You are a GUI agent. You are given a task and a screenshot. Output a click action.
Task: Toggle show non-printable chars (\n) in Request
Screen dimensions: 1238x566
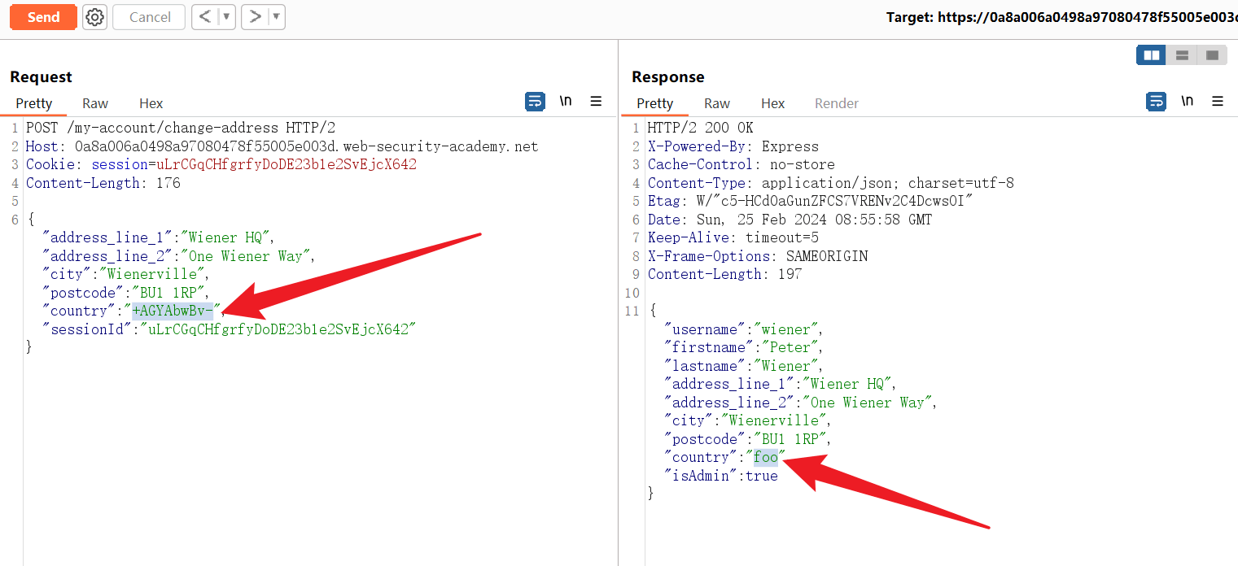[566, 102]
